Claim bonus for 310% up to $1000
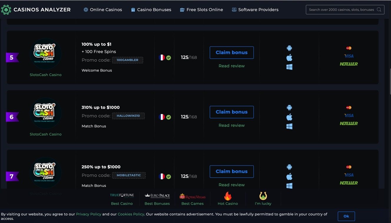This screenshot has width=391, height=223. pos(232,112)
